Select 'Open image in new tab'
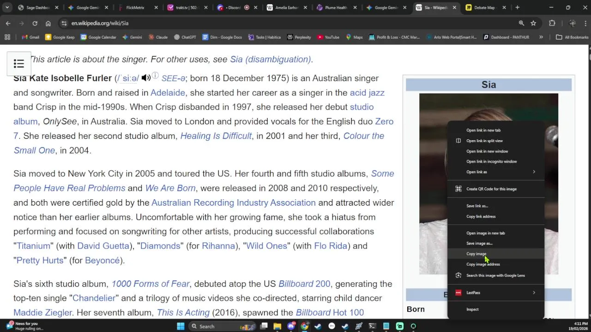The width and height of the screenshot is (591, 332). 495,233
